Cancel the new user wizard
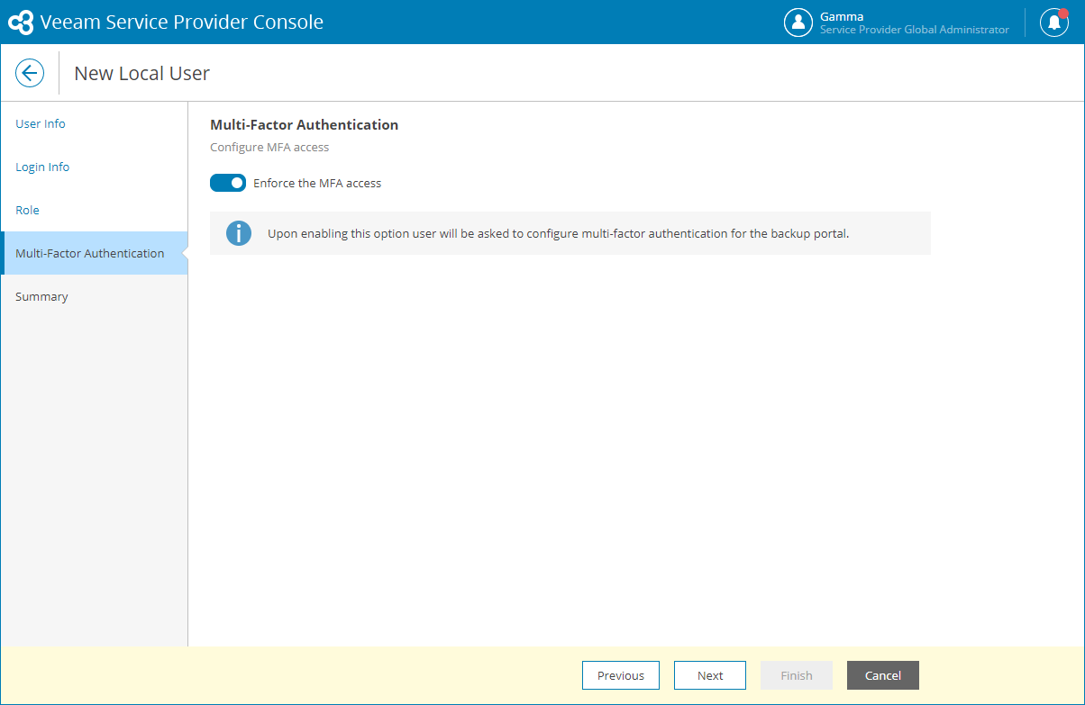Image resolution: width=1085 pixels, height=705 pixels. (883, 675)
